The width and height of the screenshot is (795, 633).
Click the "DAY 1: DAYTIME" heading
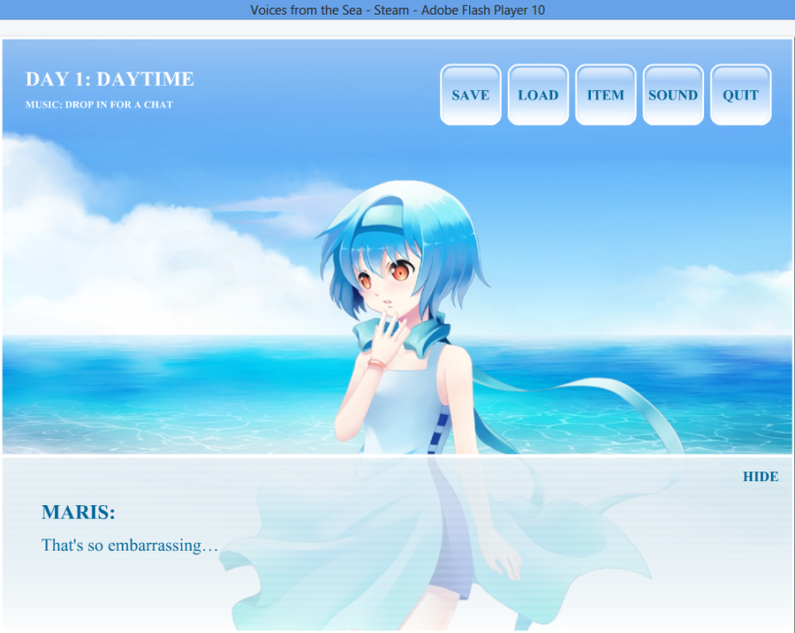click(x=110, y=79)
